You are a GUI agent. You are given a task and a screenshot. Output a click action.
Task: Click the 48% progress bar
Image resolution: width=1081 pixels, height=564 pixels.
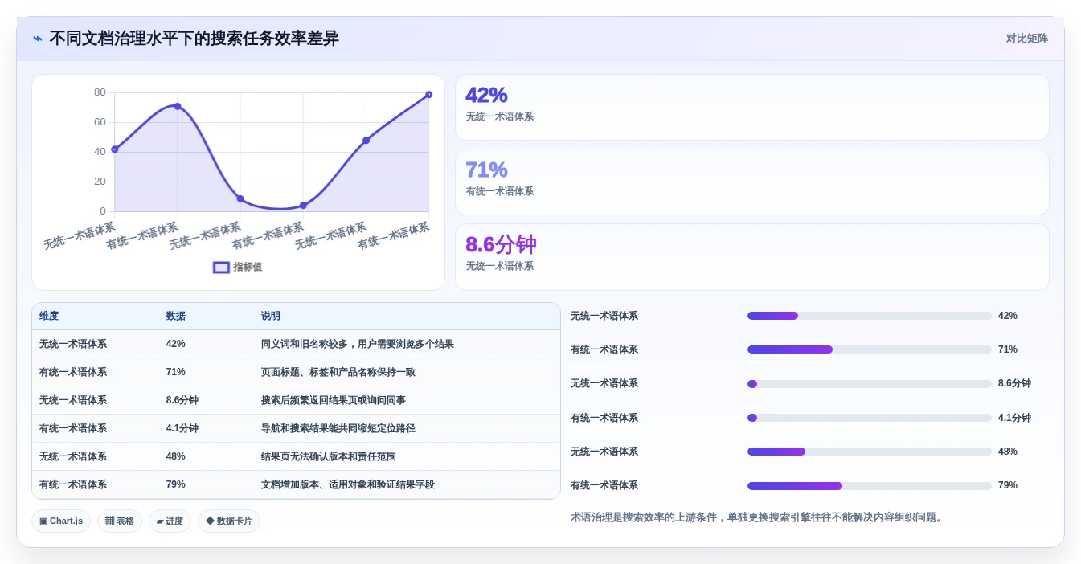(x=869, y=452)
